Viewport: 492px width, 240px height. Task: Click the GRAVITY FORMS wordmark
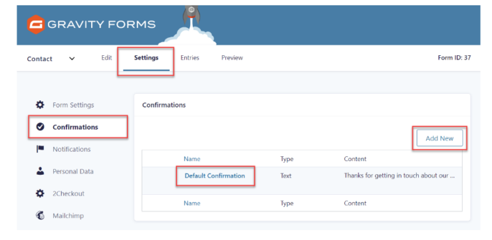click(x=101, y=25)
